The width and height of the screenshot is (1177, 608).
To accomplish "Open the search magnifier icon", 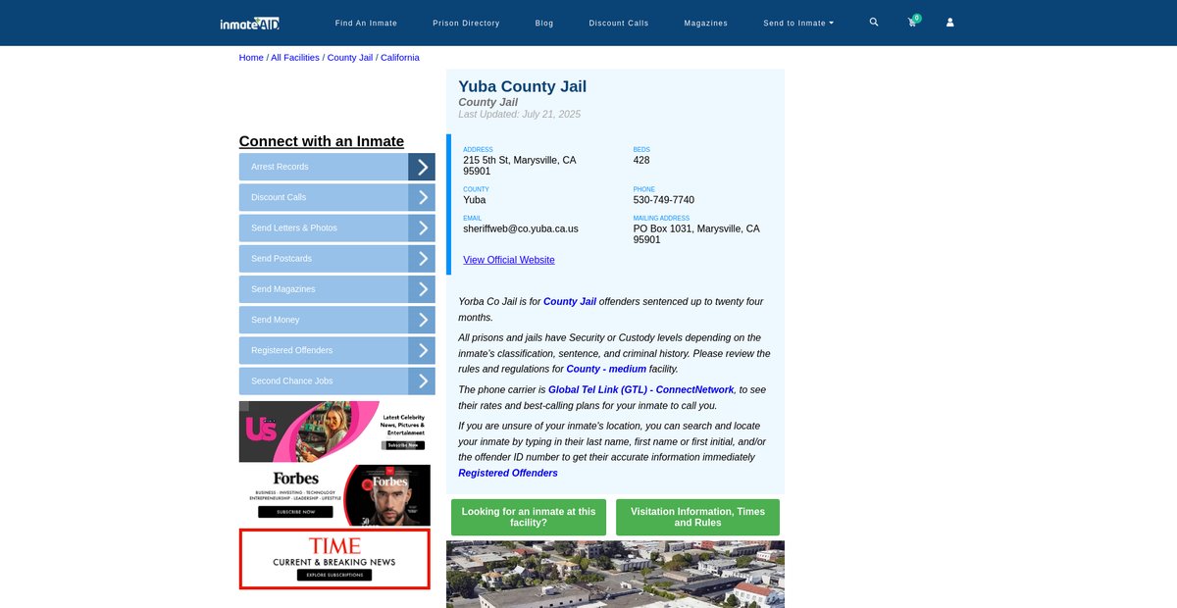I will tap(874, 22).
